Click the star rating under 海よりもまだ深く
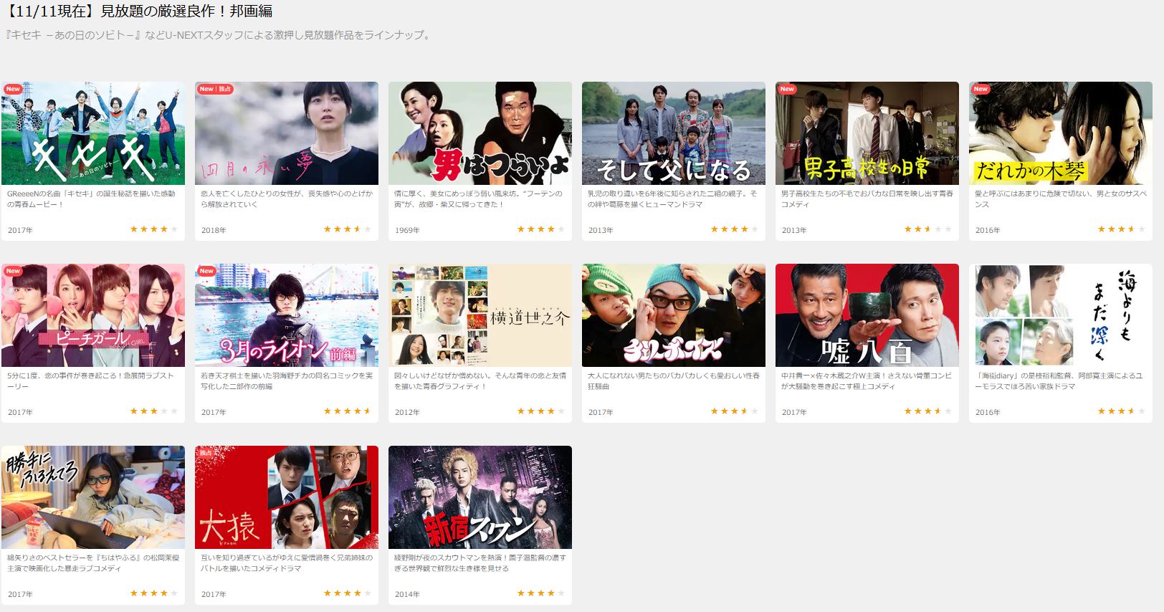This screenshot has height=612, width=1164. pos(1121,411)
